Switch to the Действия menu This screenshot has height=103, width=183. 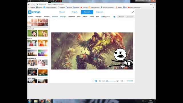coord(55,17)
